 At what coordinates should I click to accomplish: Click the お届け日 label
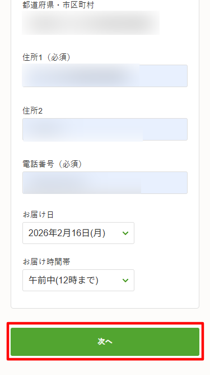click(x=38, y=215)
